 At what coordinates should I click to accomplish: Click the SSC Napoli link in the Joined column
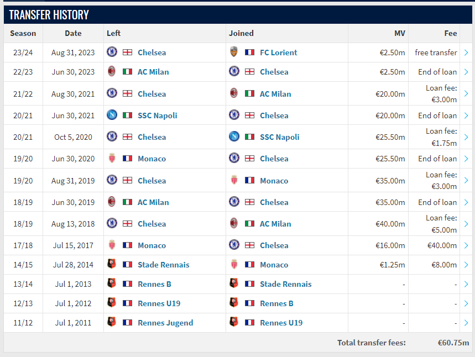[x=280, y=137]
